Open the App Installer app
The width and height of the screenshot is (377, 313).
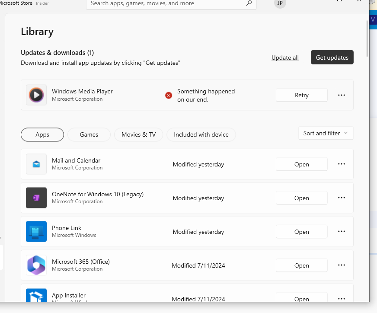coord(301,297)
